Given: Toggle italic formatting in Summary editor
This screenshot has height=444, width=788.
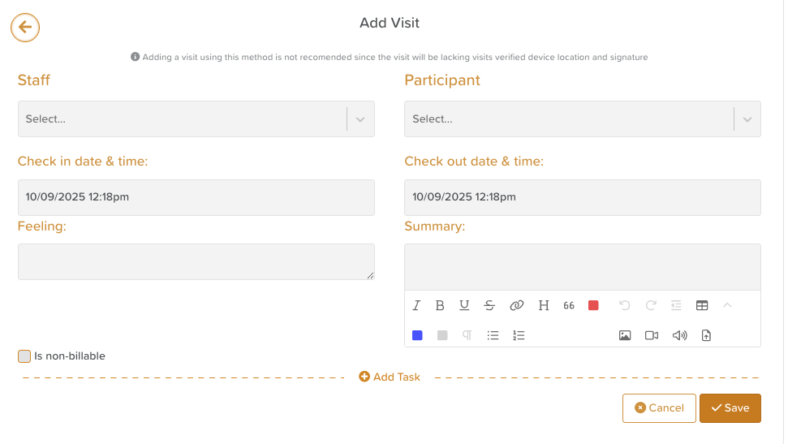Looking at the screenshot, I should [x=416, y=305].
